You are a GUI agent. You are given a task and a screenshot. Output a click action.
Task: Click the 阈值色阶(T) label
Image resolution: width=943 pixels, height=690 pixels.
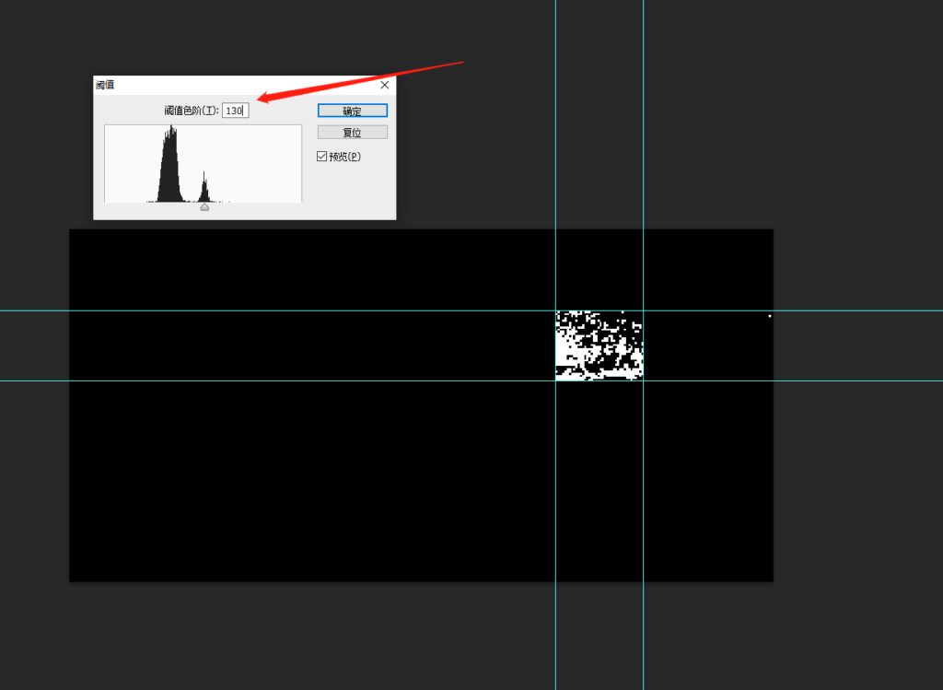point(191,111)
